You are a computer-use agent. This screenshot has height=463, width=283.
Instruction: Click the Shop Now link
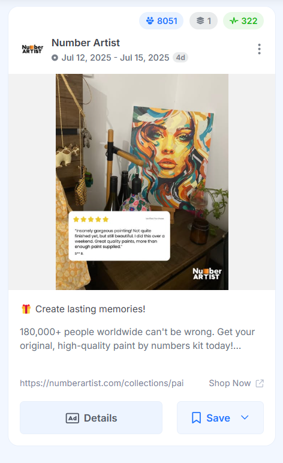click(230, 383)
